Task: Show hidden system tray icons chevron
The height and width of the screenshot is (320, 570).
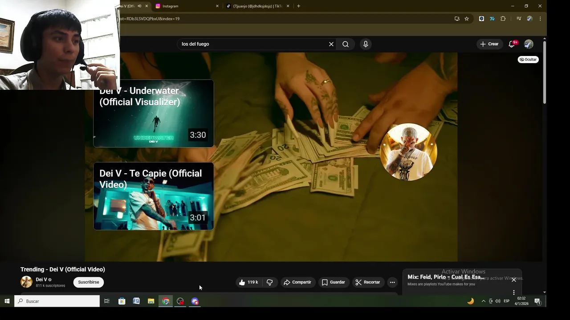Action: click(x=484, y=301)
